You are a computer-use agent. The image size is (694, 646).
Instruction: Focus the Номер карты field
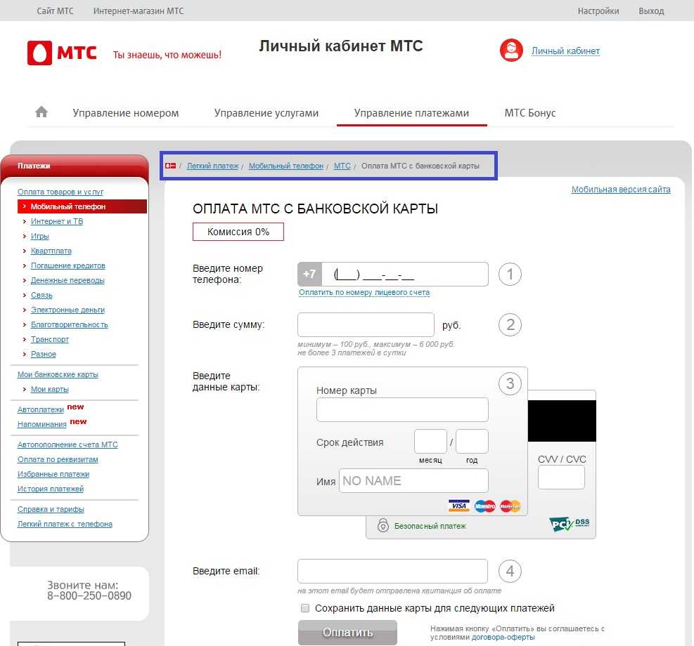click(402, 409)
